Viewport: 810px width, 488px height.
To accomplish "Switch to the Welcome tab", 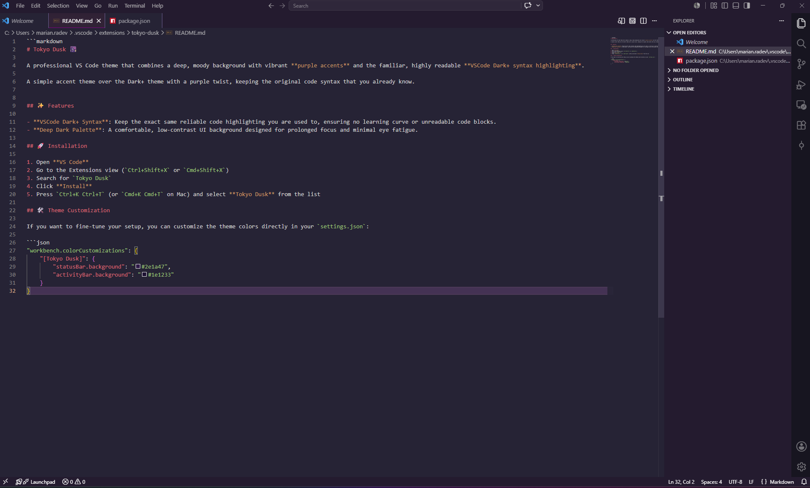I will point(24,21).
